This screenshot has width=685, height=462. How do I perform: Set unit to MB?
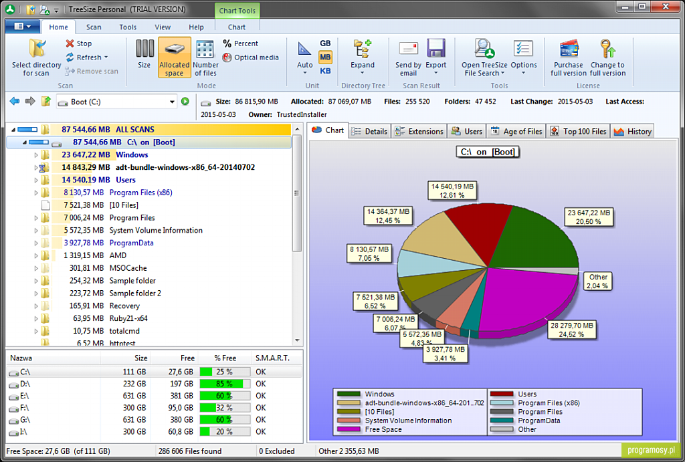[325, 57]
